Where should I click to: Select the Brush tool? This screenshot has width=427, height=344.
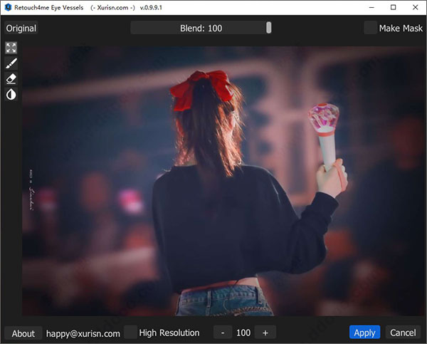[11, 64]
